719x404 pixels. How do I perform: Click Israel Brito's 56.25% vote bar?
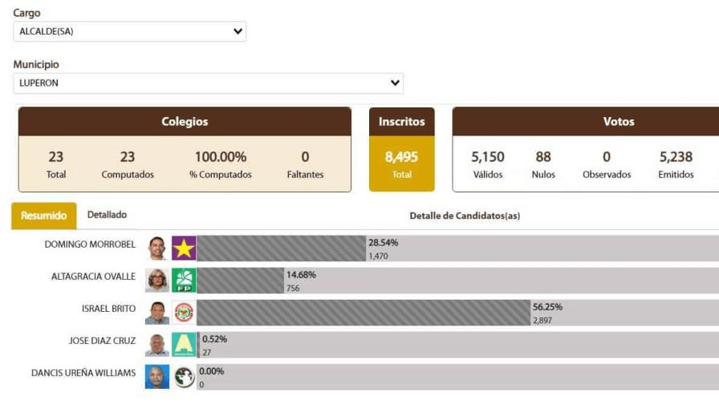(363, 313)
